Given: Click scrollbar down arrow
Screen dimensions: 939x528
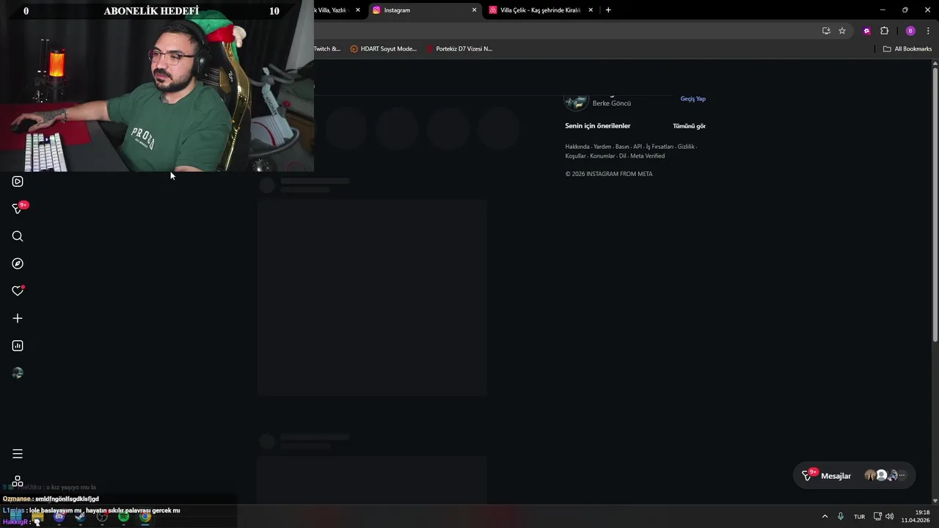Looking at the screenshot, I should tap(935, 500).
